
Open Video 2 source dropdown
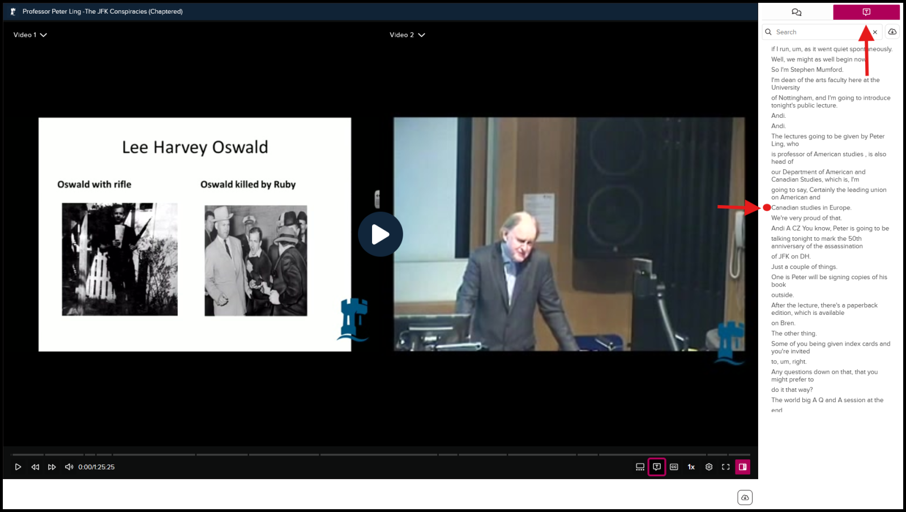point(407,35)
